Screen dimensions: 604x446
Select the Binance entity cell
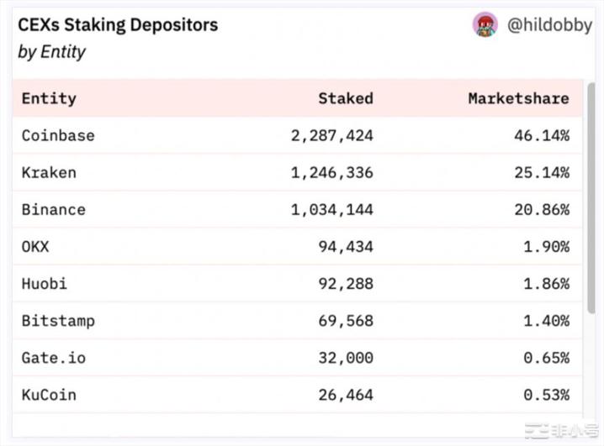coord(54,209)
